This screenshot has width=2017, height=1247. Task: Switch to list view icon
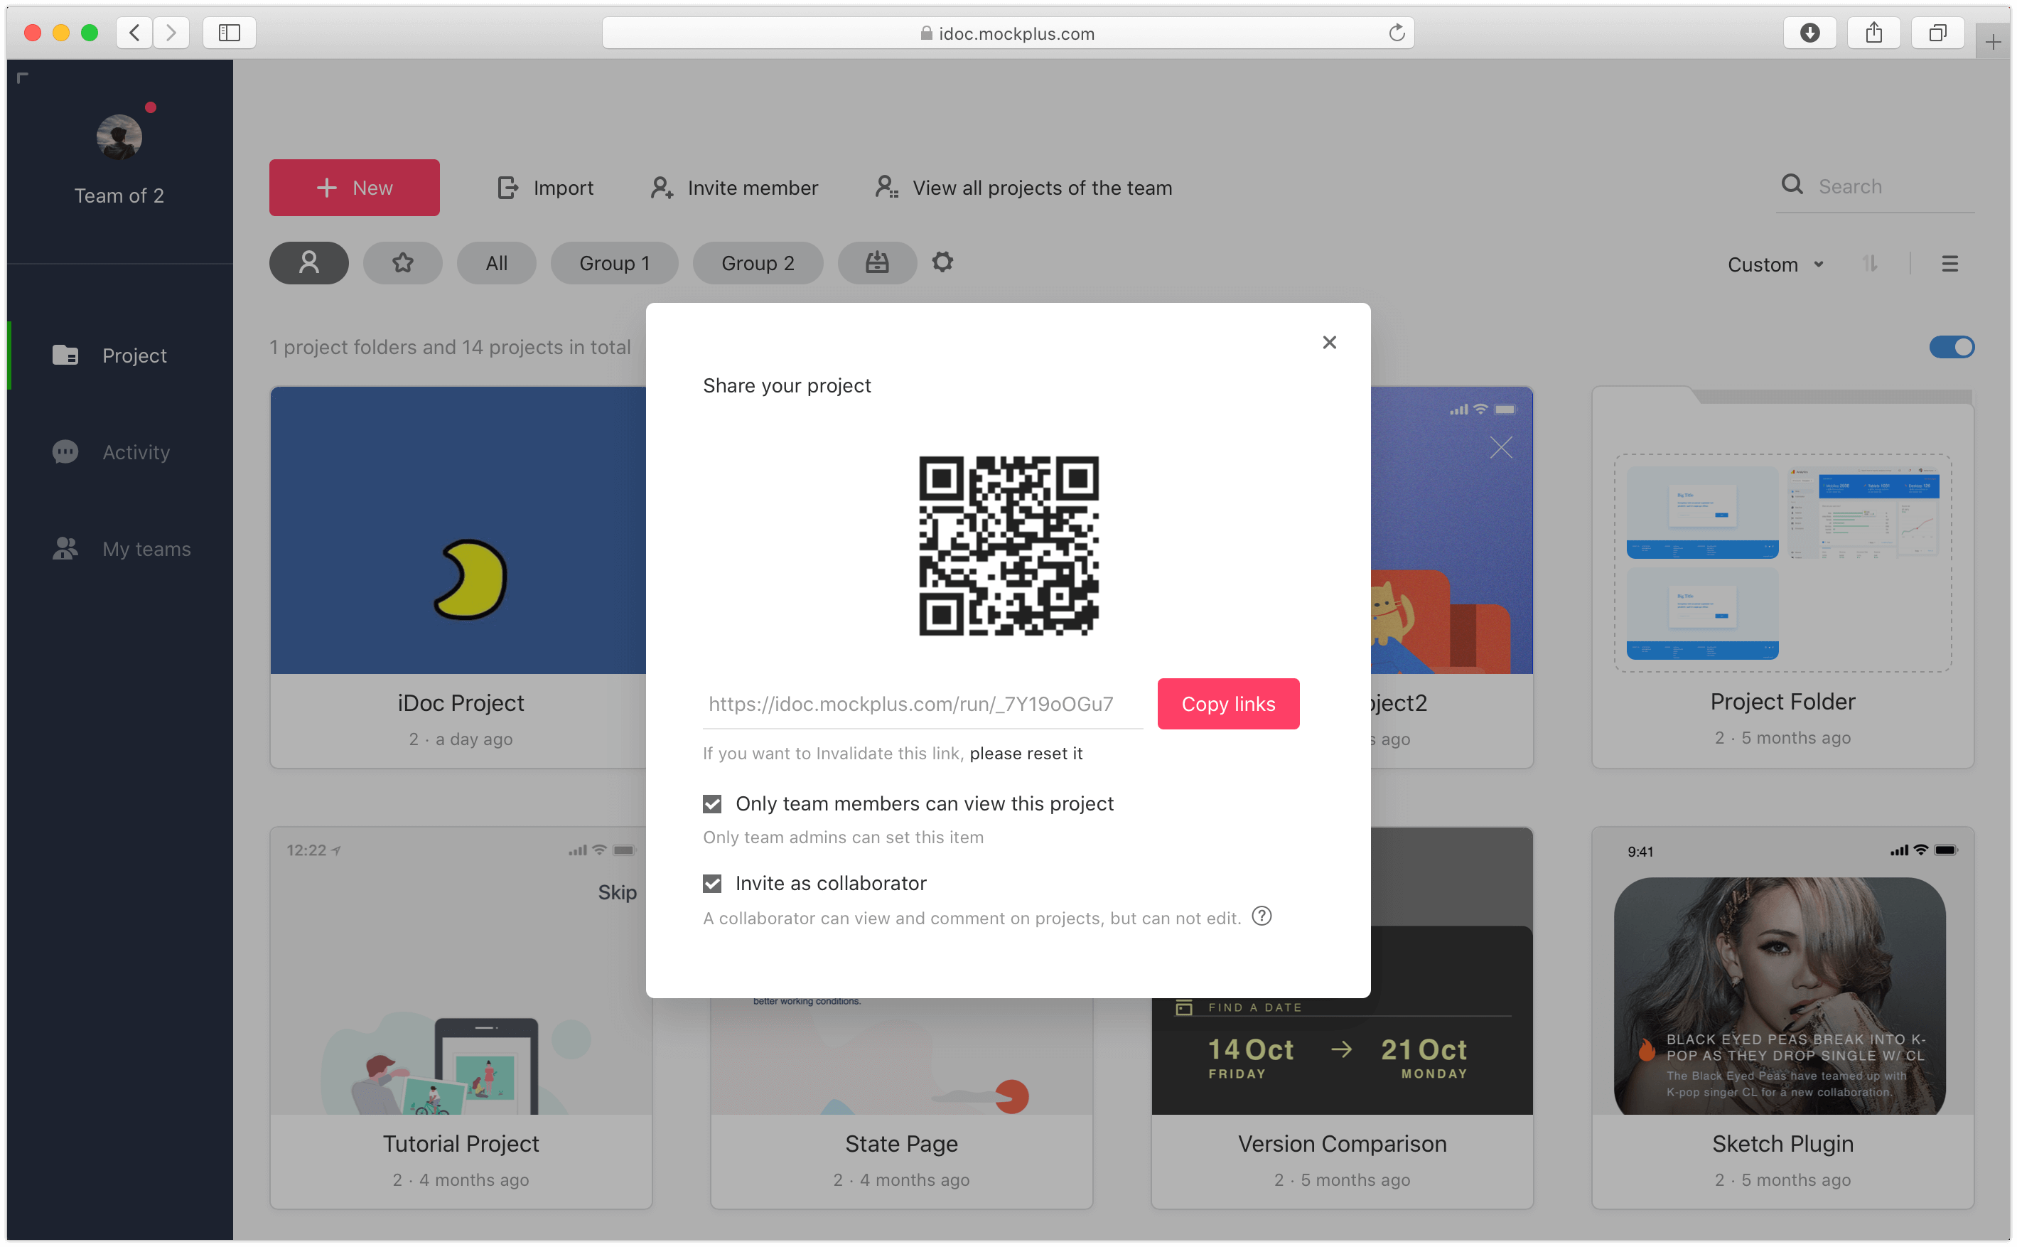point(1949,264)
